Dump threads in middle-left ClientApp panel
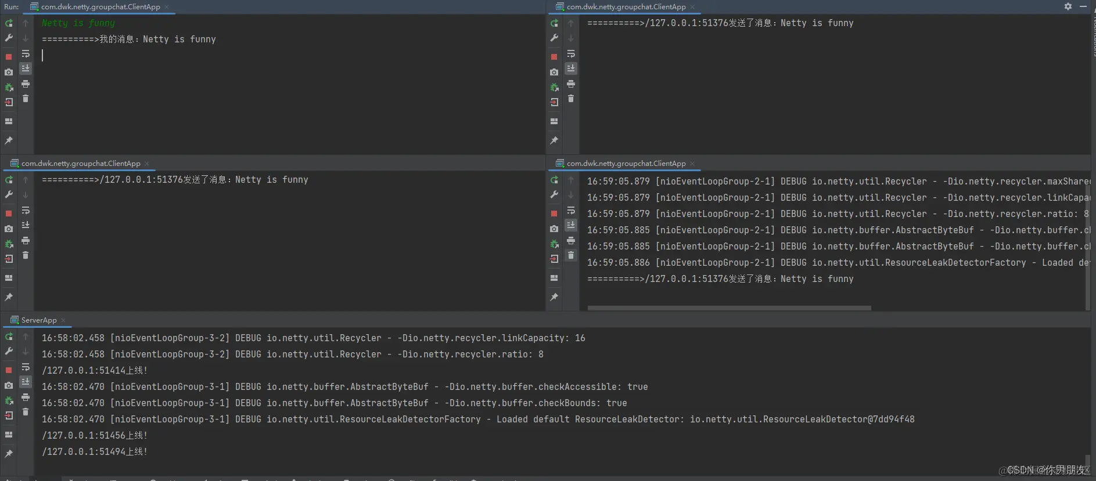The height and width of the screenshot is (481, 1096). [x=9, y=229]
